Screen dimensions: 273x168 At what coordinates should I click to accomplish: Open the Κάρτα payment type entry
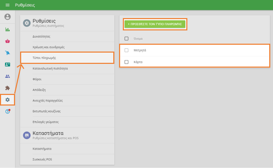tap(138, 62)
